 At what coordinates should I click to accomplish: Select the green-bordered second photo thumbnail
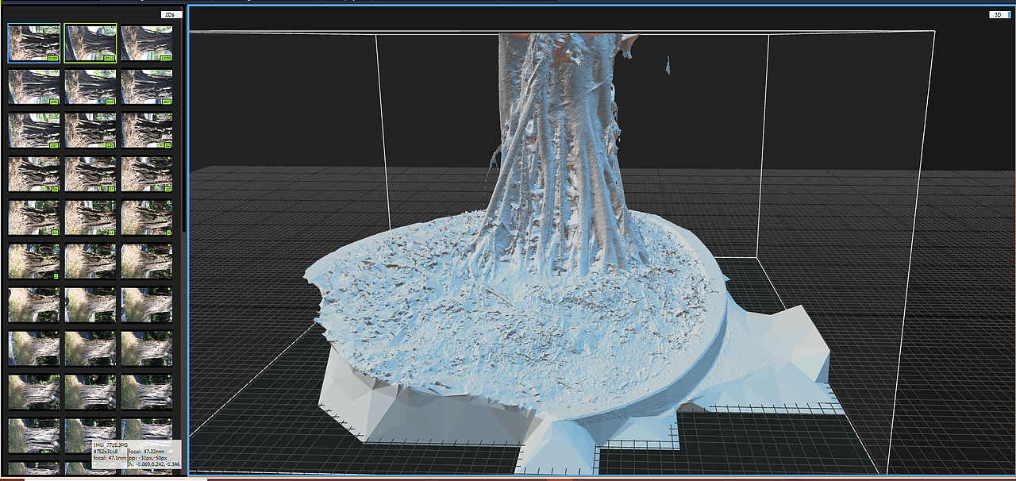tap(90, 43)
